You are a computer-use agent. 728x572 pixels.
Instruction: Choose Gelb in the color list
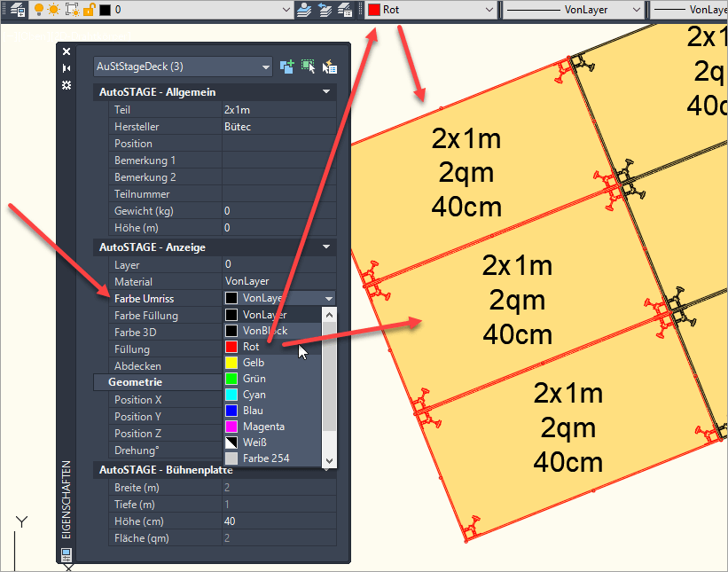(272, 363)
